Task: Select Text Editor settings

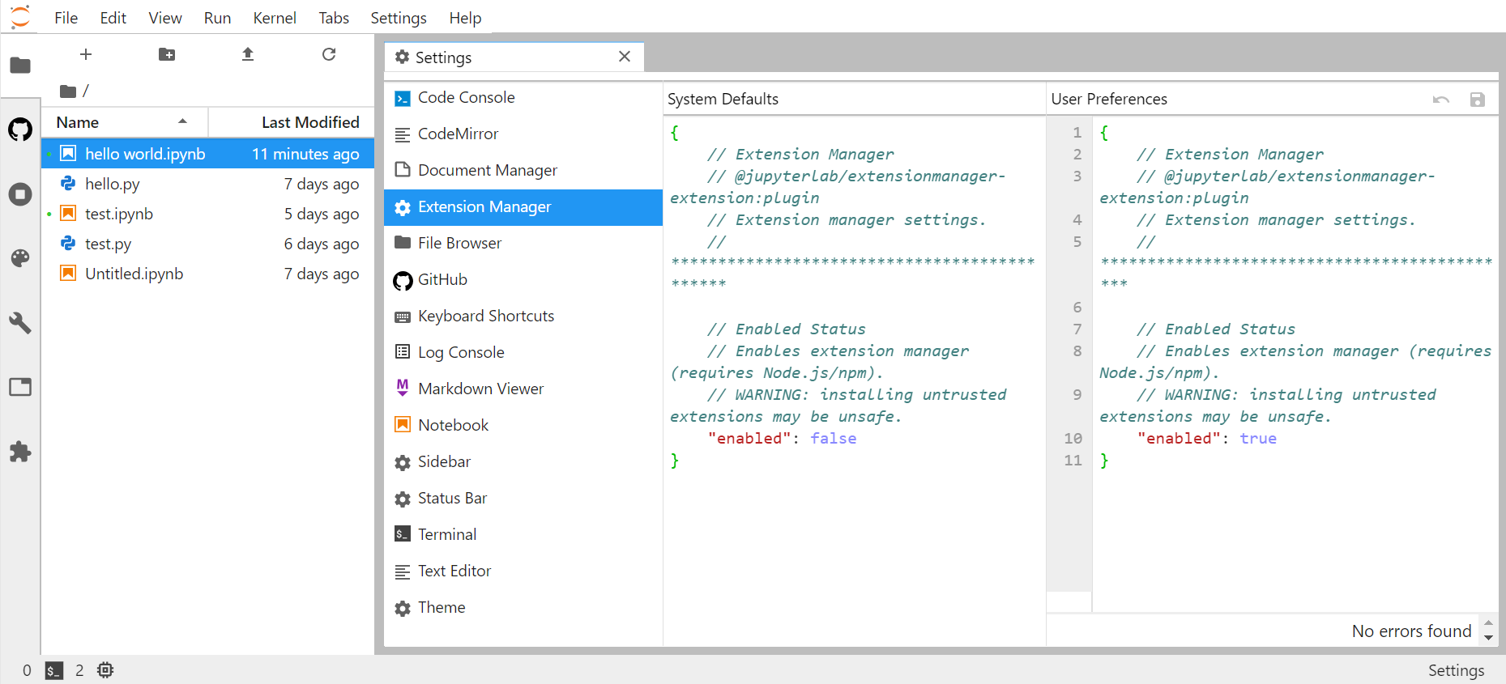Action: 523,571
